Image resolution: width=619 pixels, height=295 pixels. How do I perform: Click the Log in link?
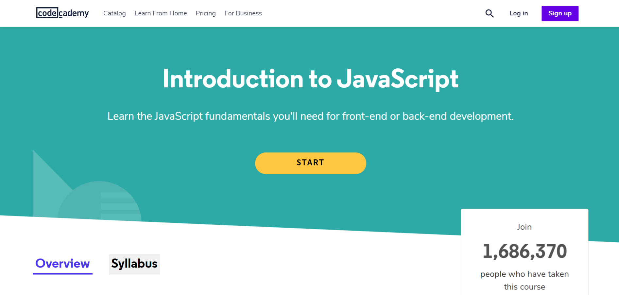[x=519, y=13]
